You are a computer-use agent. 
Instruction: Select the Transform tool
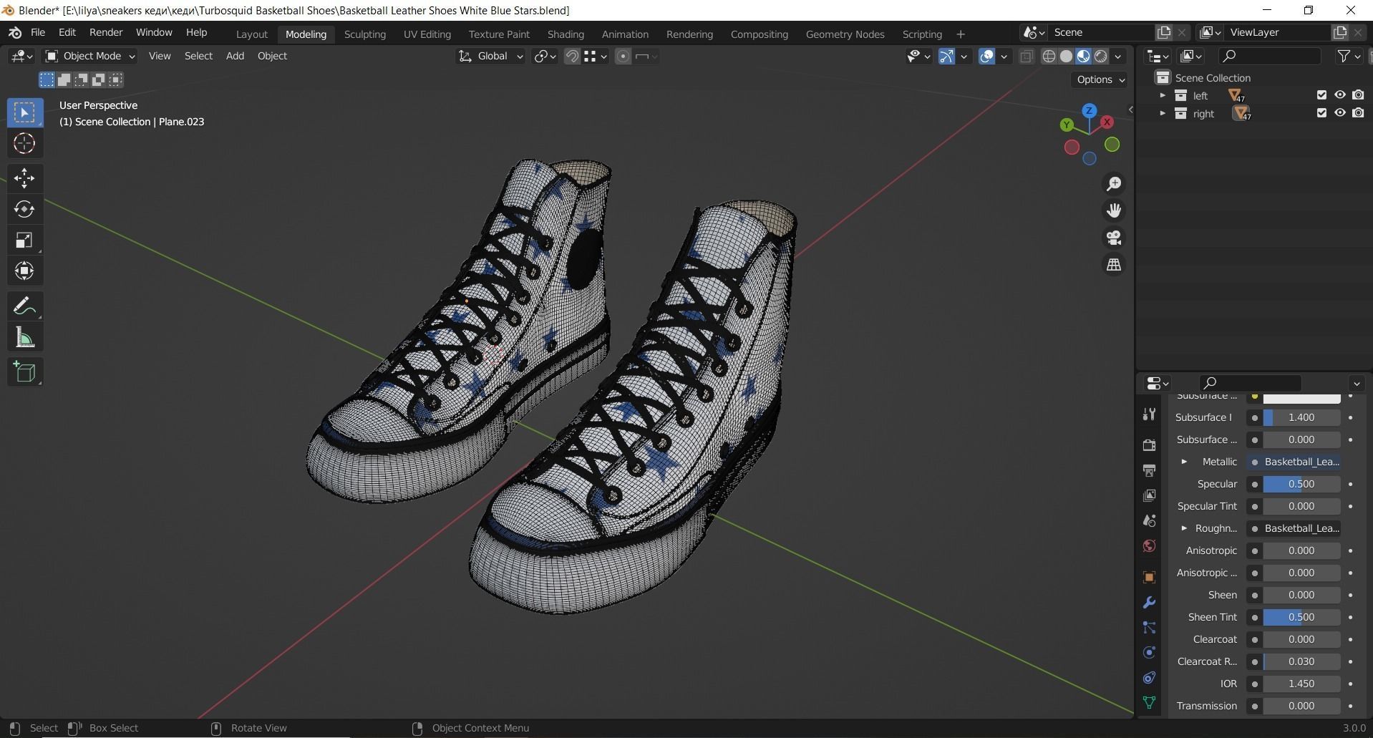24,271
